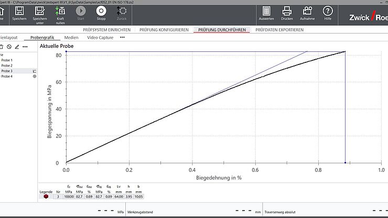
Task: Toggle the circle marker on Probe 4 row
Action: click(35, 77)
